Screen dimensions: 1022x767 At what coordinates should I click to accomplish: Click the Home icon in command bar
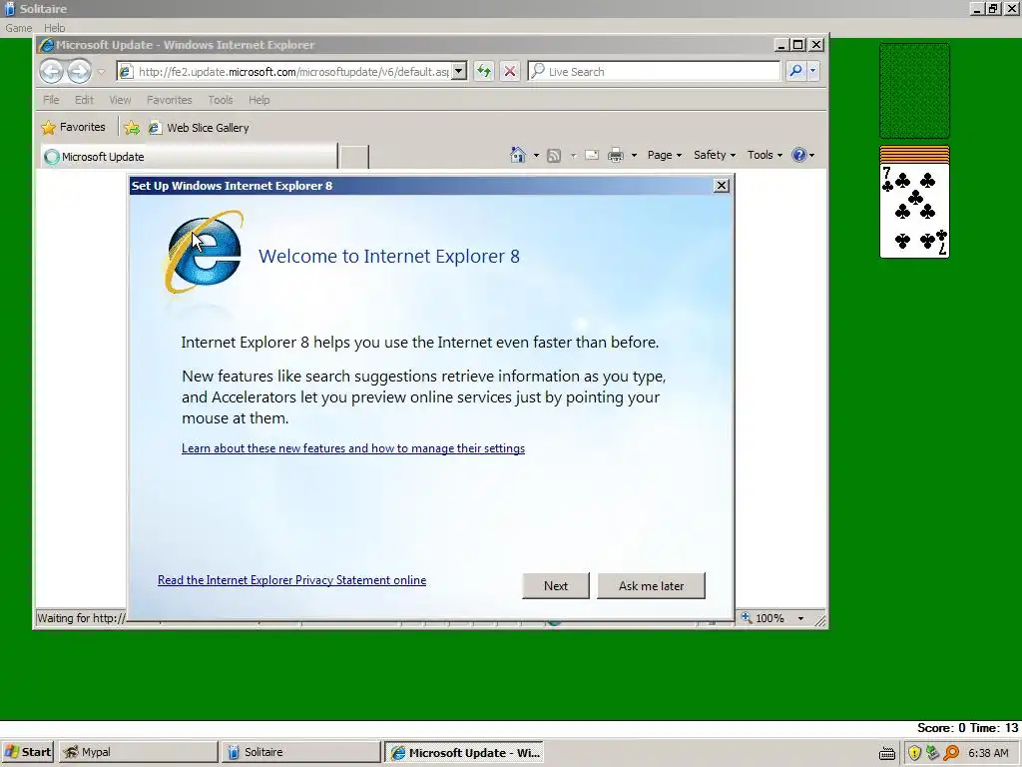518,155
